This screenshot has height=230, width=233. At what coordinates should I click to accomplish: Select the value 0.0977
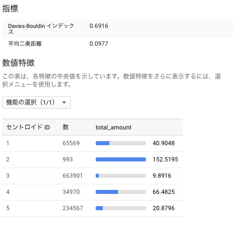click(x=99, y=44)
